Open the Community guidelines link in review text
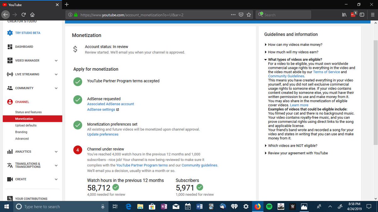 [199, 165]
